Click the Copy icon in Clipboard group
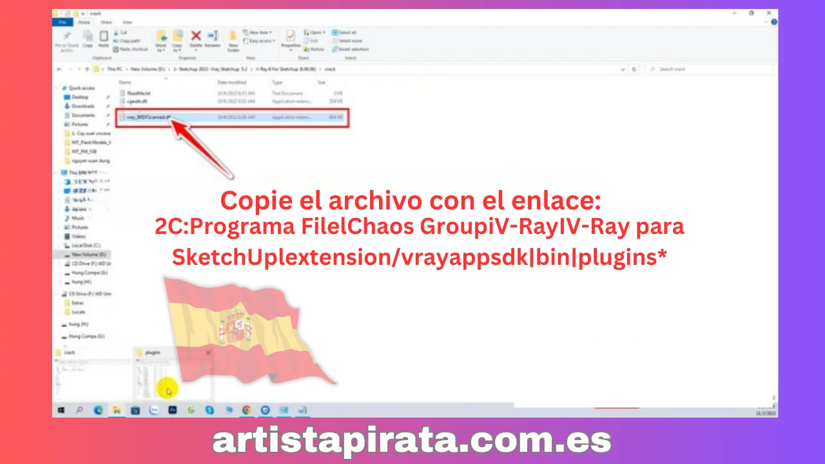Screen dimensions: 825x464 pyautogui.click(x=88, y=36)
